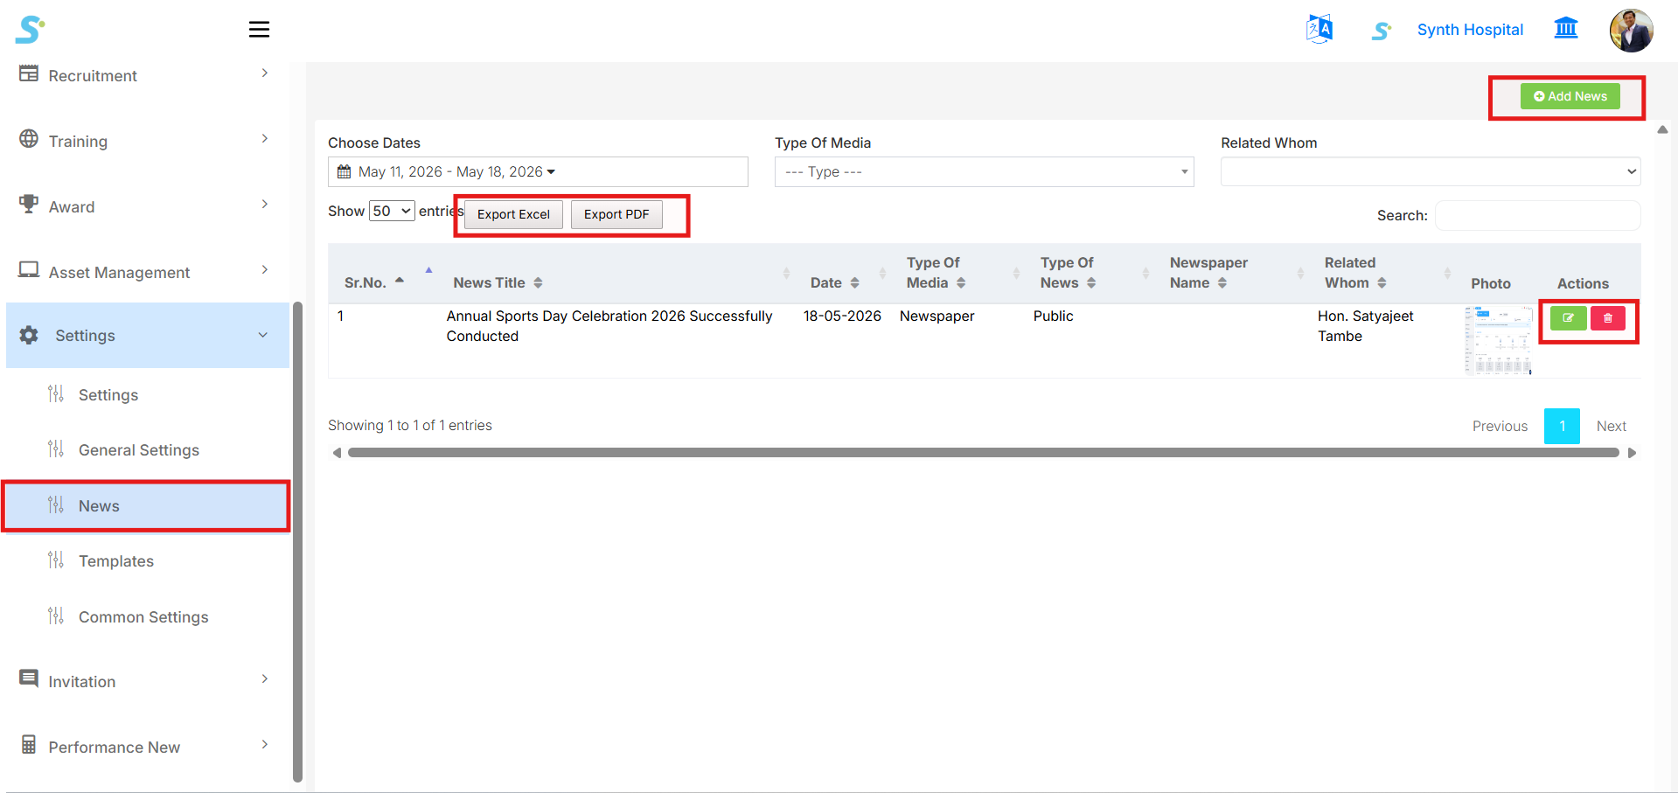
Task: Expand the Training menu chevron
Action: pos(264,139)
